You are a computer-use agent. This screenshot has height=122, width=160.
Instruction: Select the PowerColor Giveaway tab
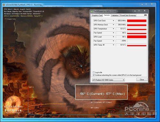pyautogui.click(x=128, y=15)
